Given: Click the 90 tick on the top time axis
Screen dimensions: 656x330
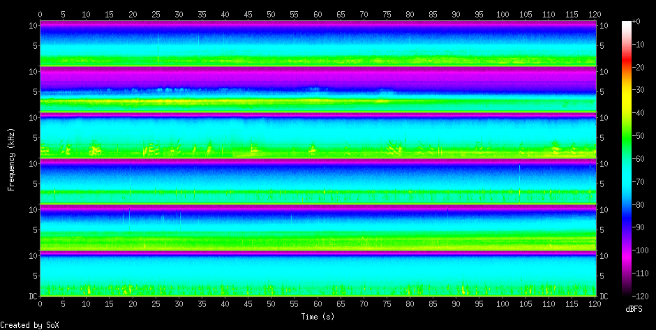Looking at the screenshot, I should point(456,13).
